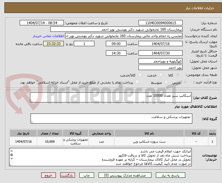Click the گروه کالا column header
Image resolution: width=222 pixels, height=183 pixels.
76,133
